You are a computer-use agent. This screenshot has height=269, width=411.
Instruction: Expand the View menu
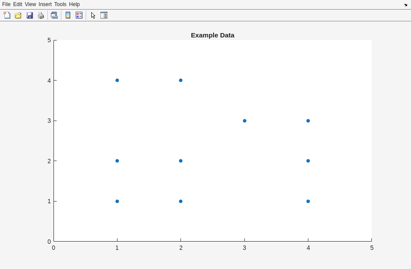click(30, 4)
